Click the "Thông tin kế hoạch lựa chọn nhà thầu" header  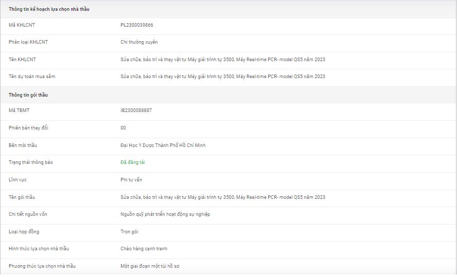coord(49,9)
